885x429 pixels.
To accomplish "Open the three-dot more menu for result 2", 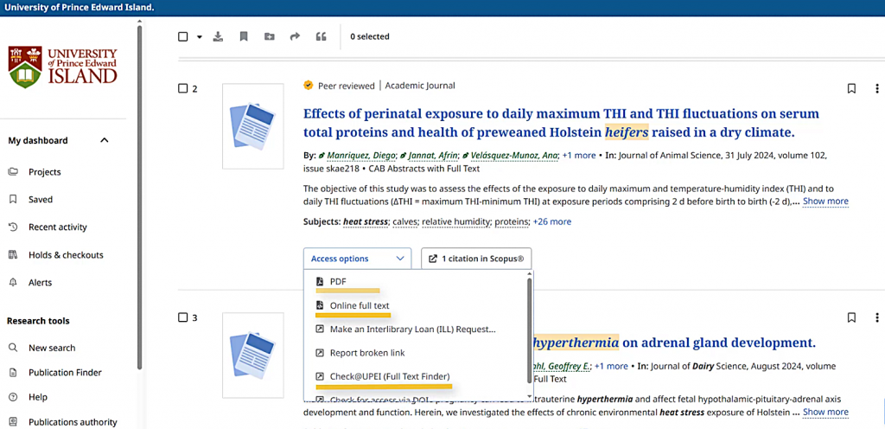I will (877, 88).
